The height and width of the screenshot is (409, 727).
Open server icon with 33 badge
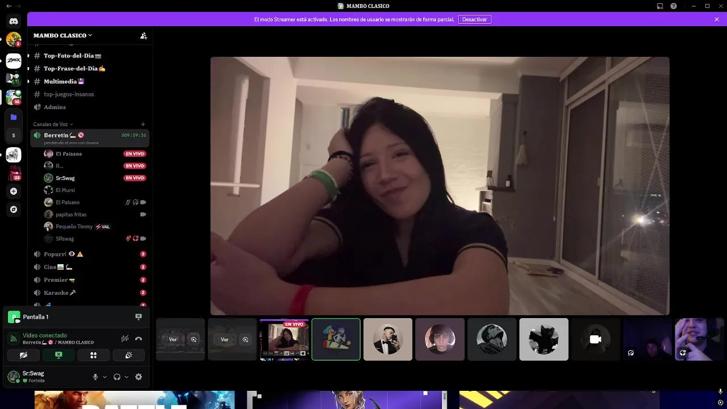[14, 173]
